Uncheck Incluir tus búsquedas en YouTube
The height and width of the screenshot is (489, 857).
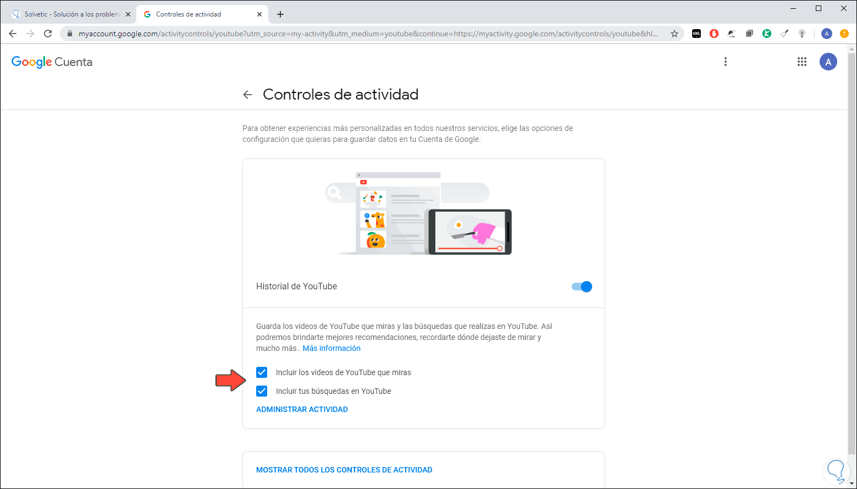262,391
